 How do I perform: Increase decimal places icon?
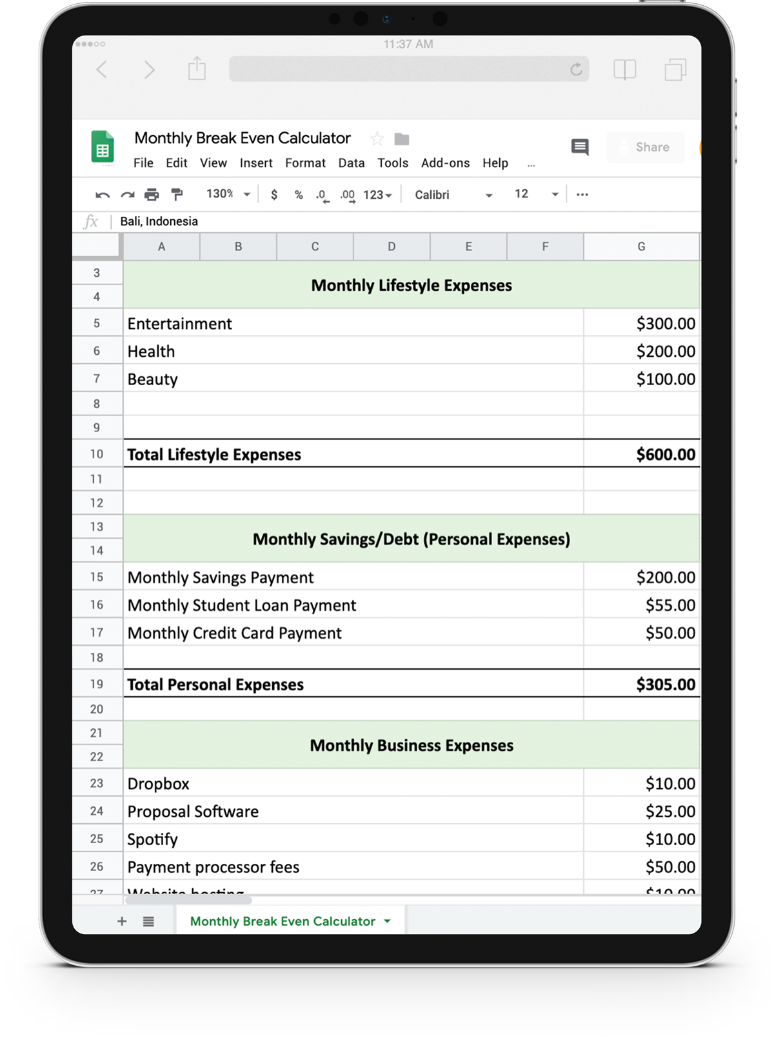348,195
